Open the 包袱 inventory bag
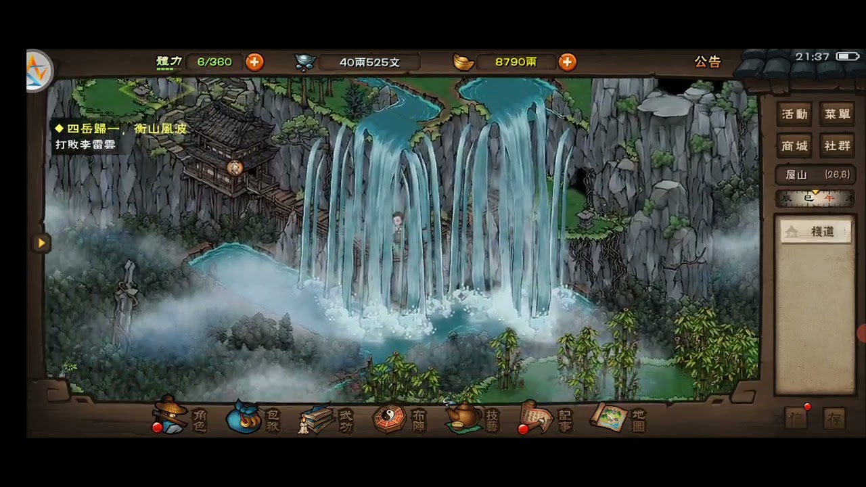Image resolution: width=866 pixels, height=487 pixels. (253, 417)
